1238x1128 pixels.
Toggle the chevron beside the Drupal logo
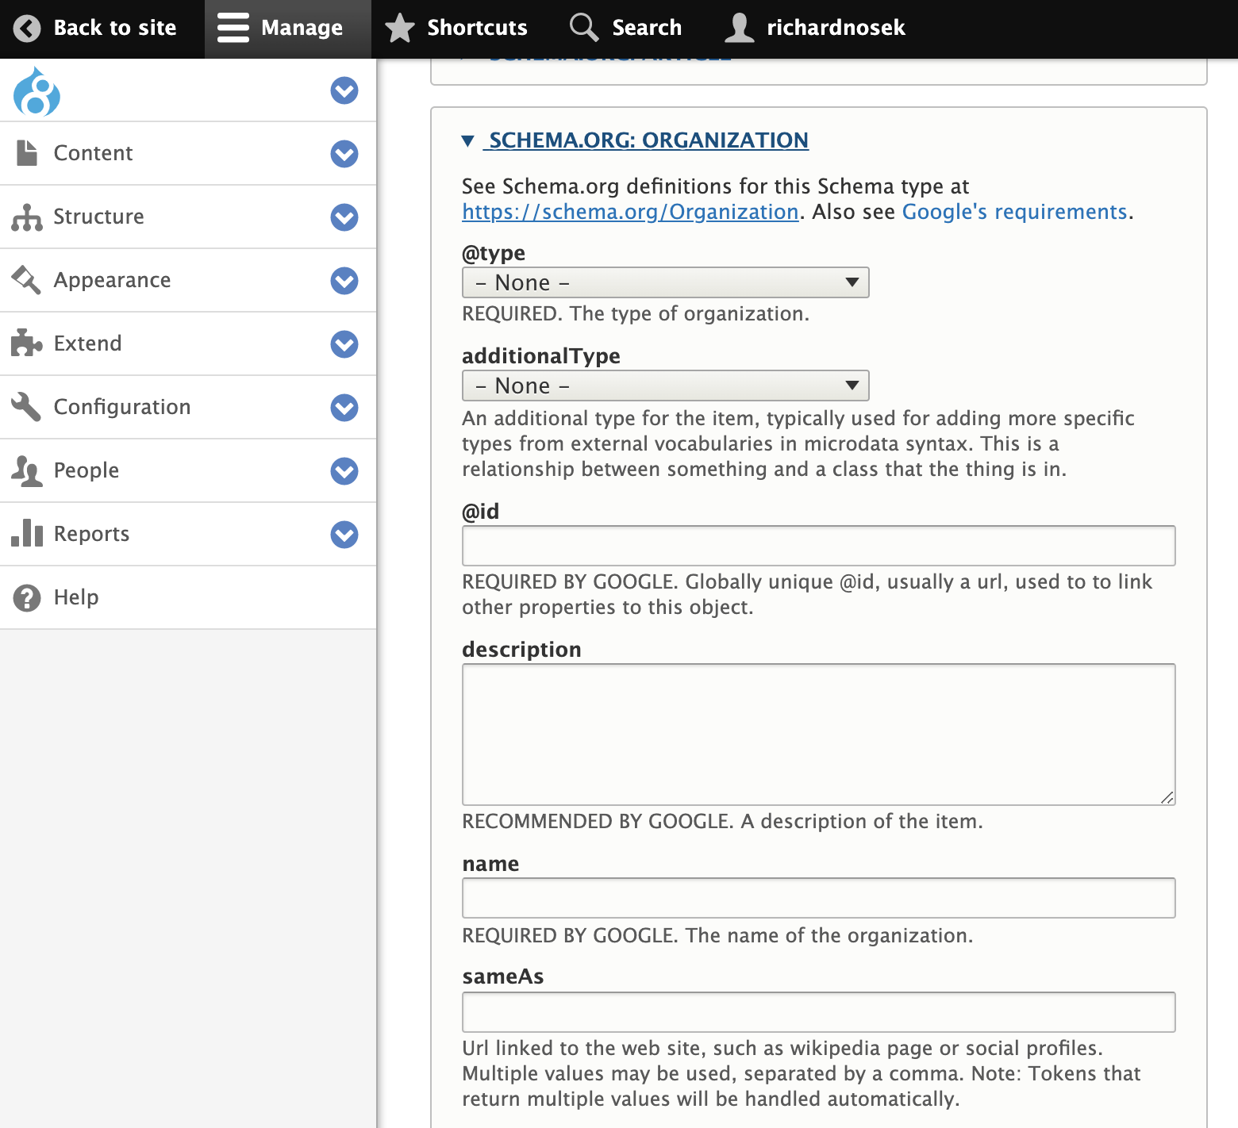pos(344,90)
